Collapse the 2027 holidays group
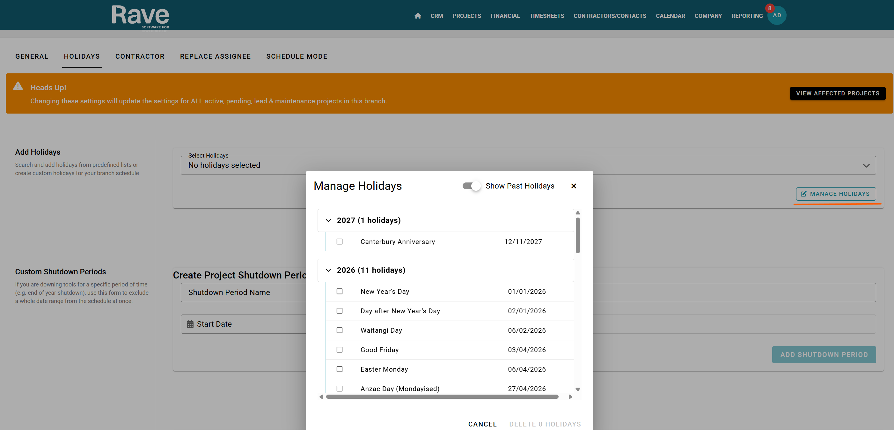Viewport: 894px width, 430px height. [x=328, y=220]
